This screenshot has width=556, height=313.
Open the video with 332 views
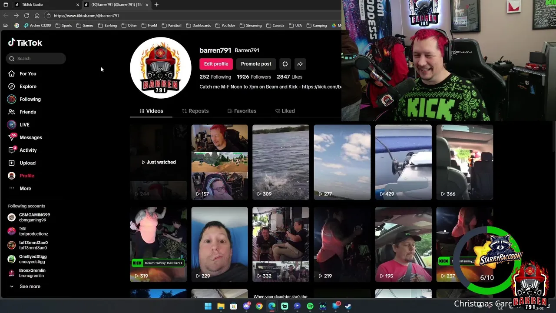click(x=281, y=244)
